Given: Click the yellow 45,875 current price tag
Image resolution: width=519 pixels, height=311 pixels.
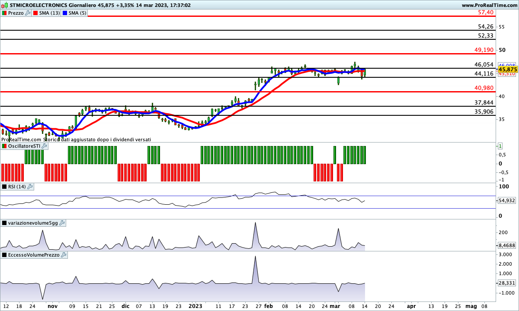Looking at the screenshot, I should [508, 69].
